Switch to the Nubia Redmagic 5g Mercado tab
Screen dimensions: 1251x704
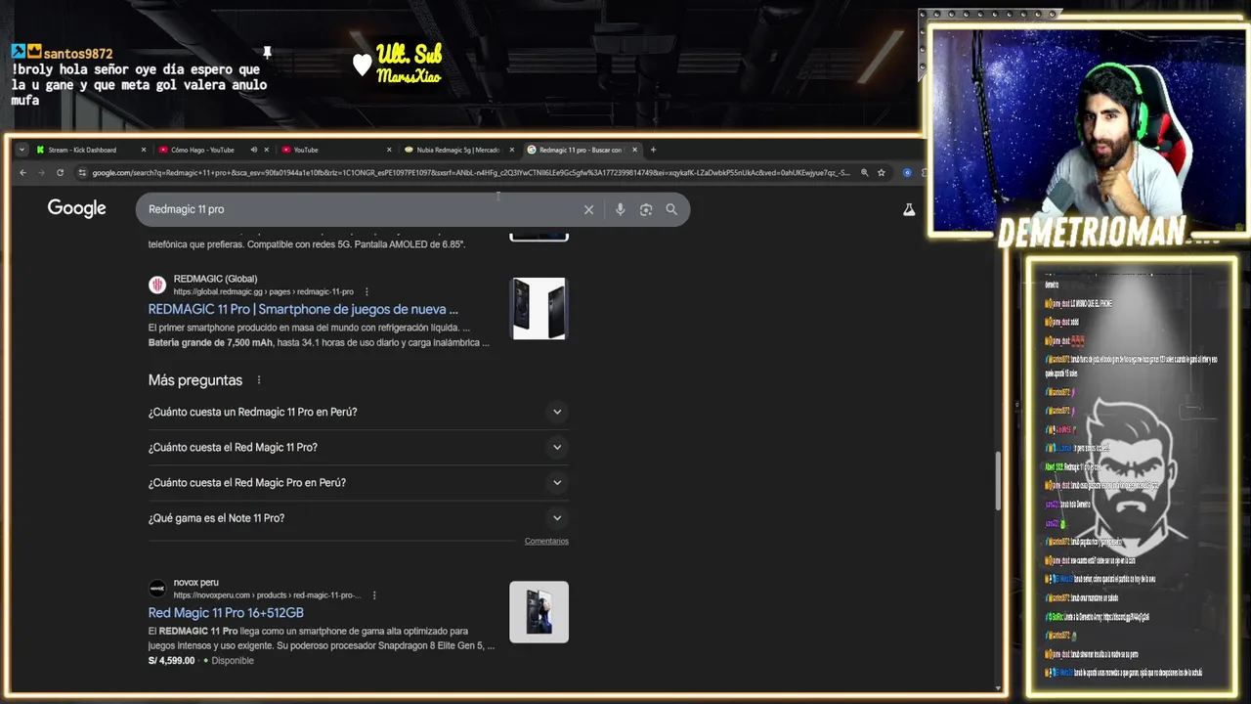pyautogui.click(x=458, y=150)
